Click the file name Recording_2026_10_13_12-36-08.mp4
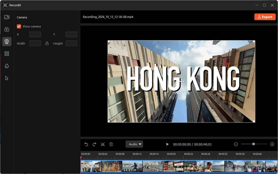 click(108, 17)
